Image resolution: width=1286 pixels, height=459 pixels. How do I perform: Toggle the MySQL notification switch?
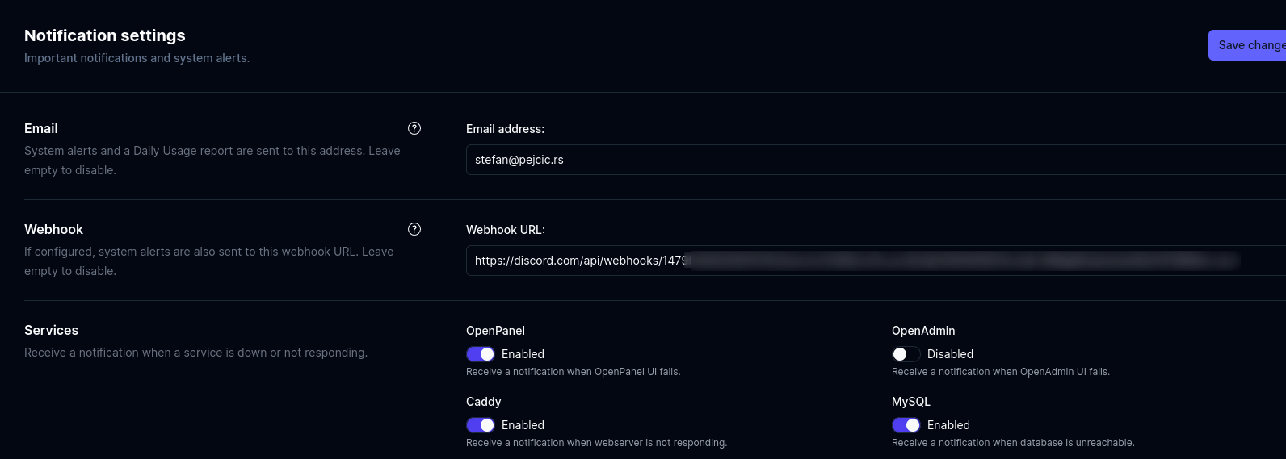coord(906,425)
